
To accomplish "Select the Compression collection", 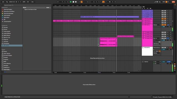I will coord(7,21).
